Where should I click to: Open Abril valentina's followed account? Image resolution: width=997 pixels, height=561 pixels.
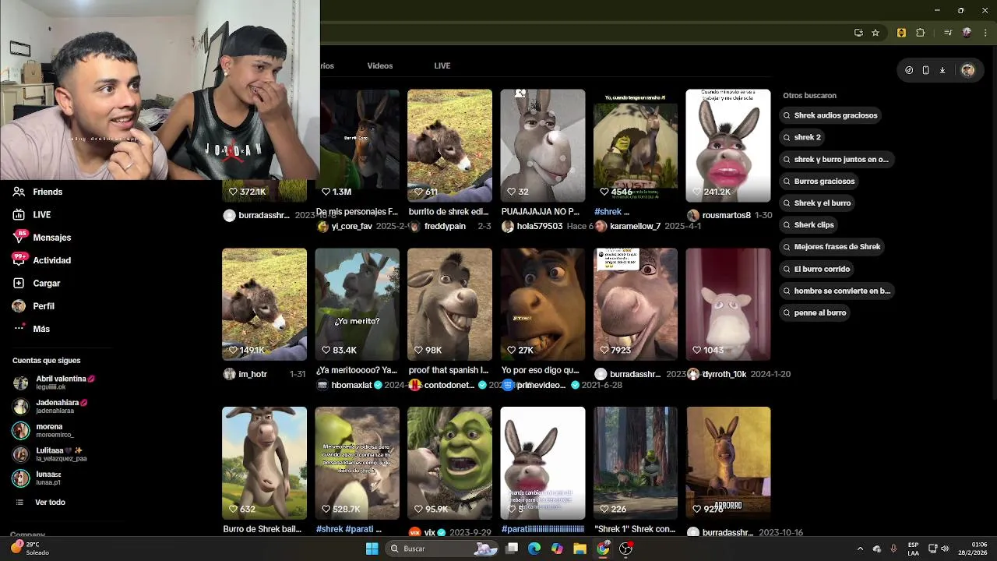coord(55,383)
